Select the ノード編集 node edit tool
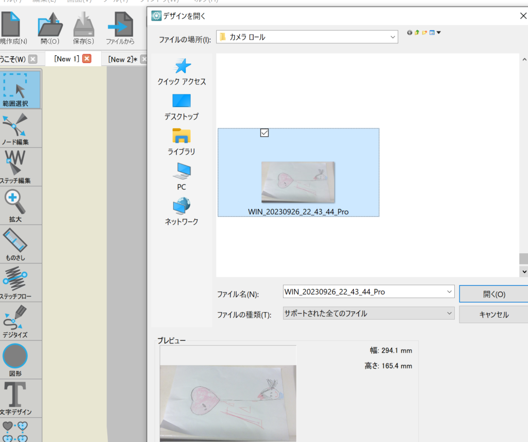Screen dimensions: 528x442 pyautogui.click(x=20, y=128)
